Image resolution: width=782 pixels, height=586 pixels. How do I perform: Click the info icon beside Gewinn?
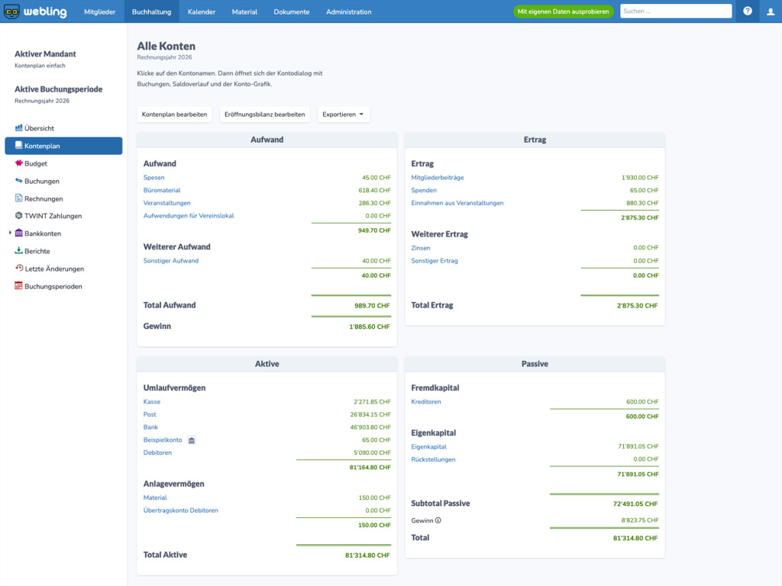click(x=438, y=520)
